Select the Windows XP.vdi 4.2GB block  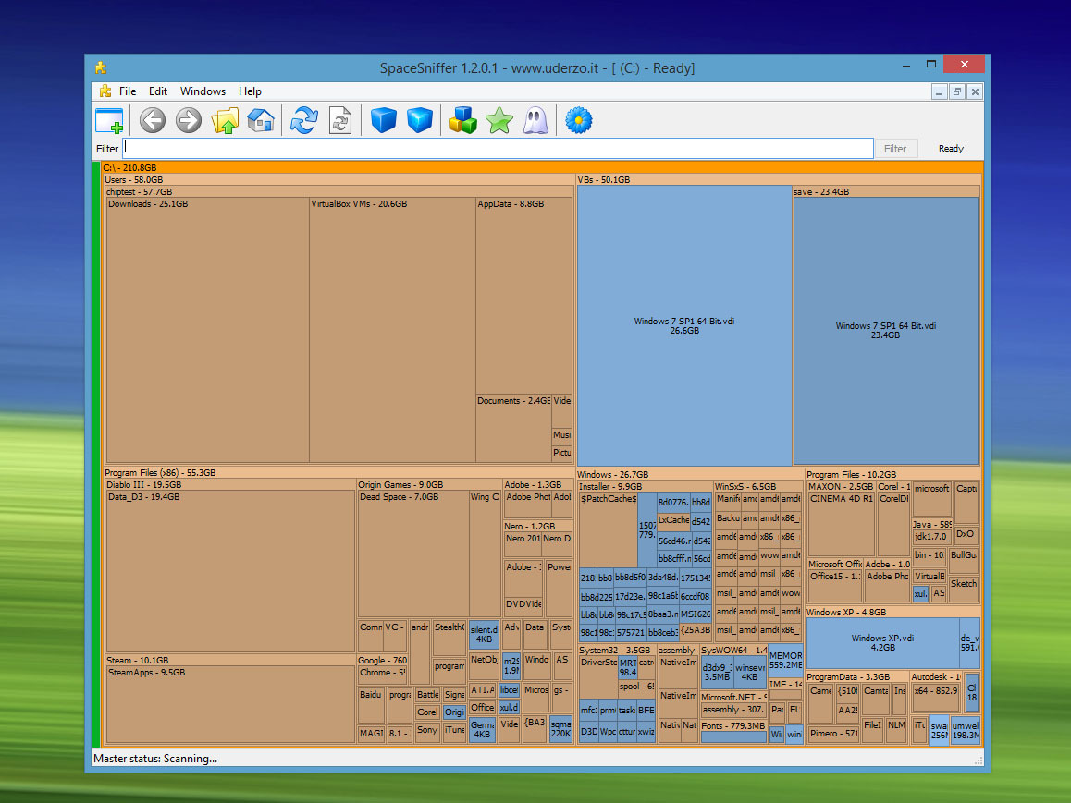click(x=882, y=642)
